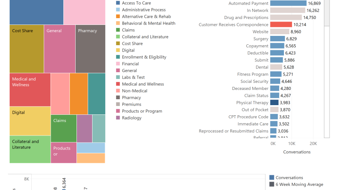Click the 6 Week Moving Average legend item
338x190 pixels.
(x=297, y=185)
